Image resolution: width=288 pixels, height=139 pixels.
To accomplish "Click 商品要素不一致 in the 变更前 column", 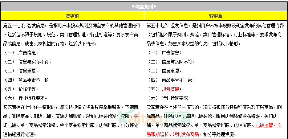I will (34, 80).
